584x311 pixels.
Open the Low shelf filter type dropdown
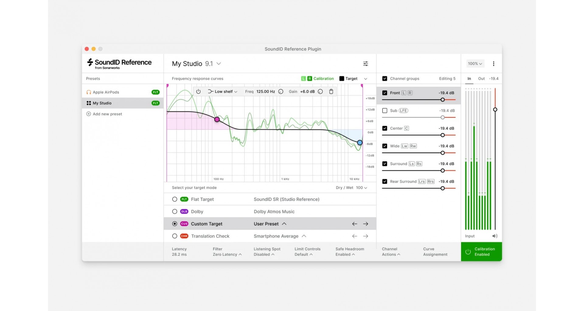[223, 92]
